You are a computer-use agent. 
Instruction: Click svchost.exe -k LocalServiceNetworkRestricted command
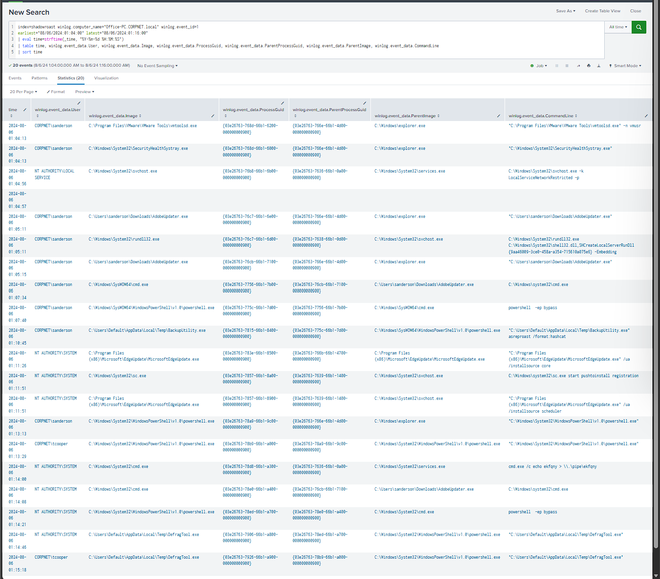pos(546,174)
